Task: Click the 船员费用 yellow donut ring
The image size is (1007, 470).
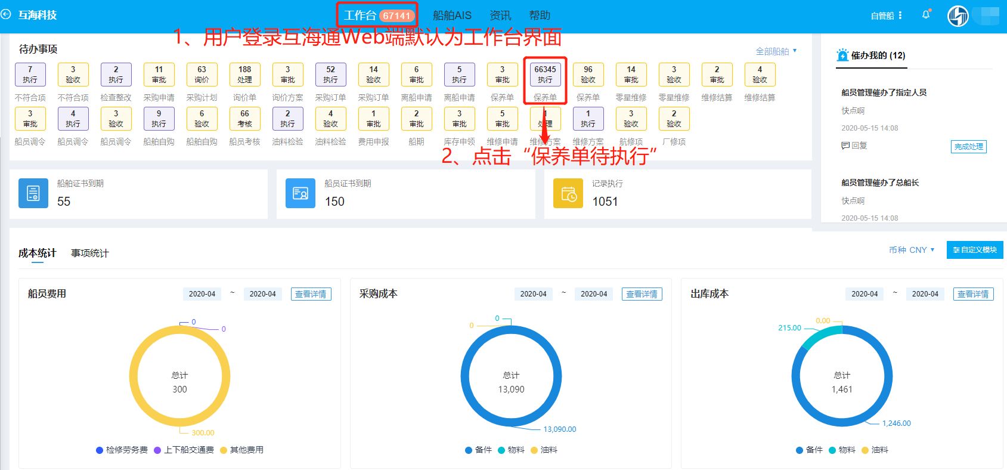Action: (134, 376)
